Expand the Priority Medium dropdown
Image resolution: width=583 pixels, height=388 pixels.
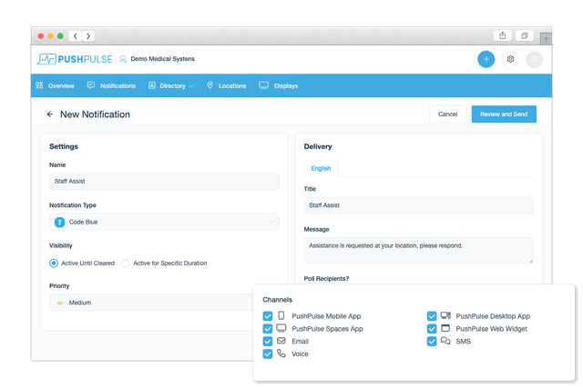(x=164, y=303)
